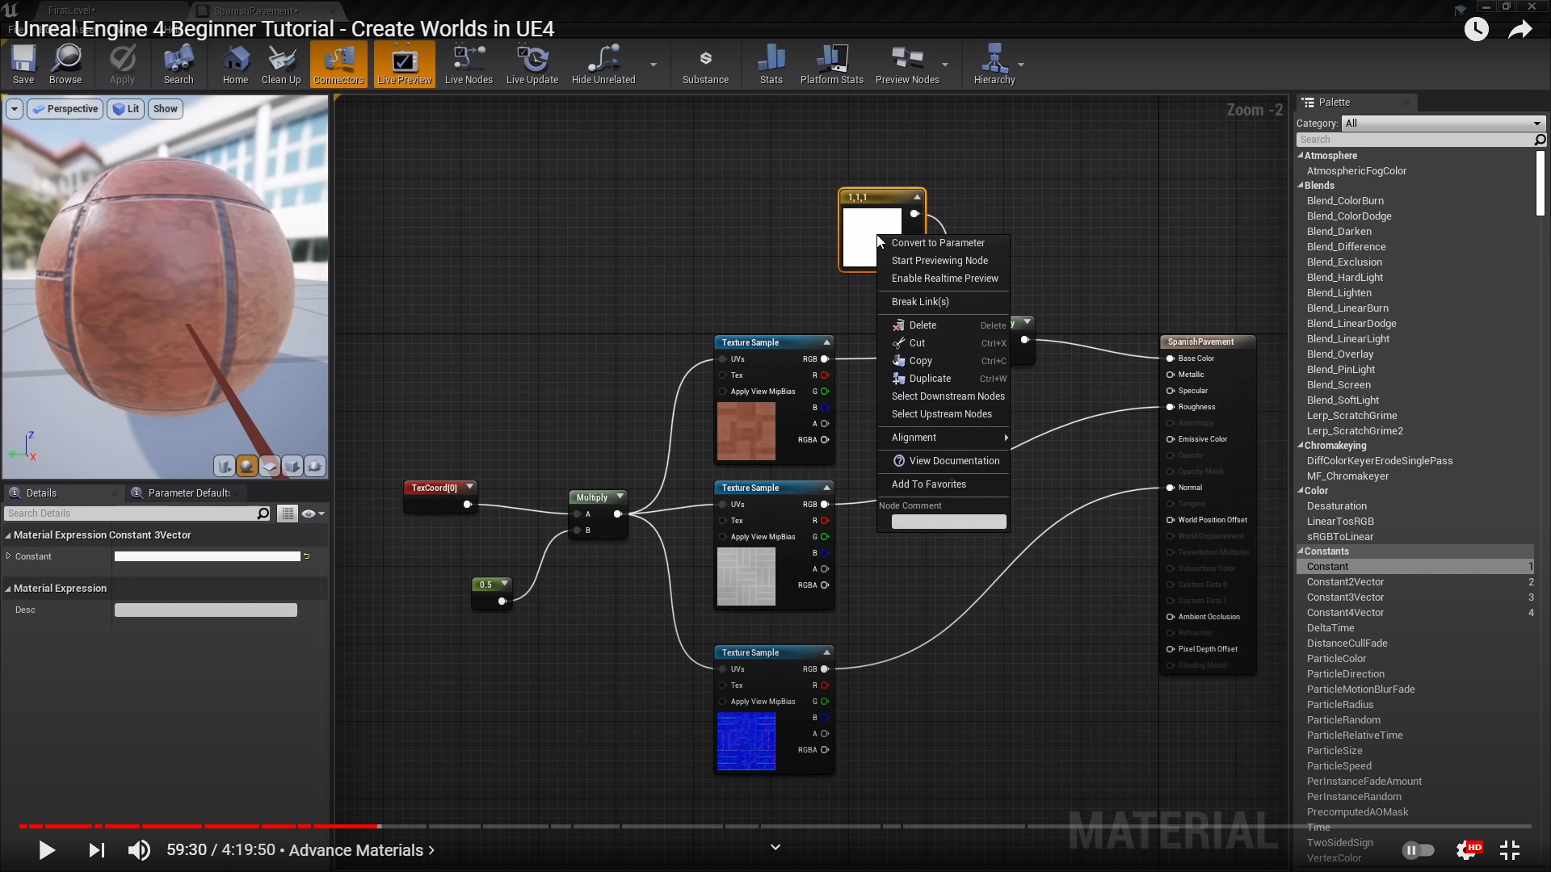Select Constant3Vector in the palette
Viewport: 1551px width, 872px height.
[x=1345, y=597]
